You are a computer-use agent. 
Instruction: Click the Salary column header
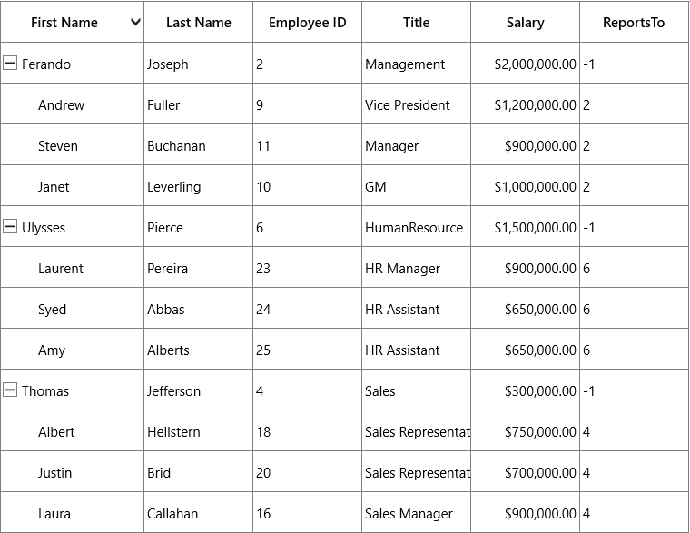point(525,22)
